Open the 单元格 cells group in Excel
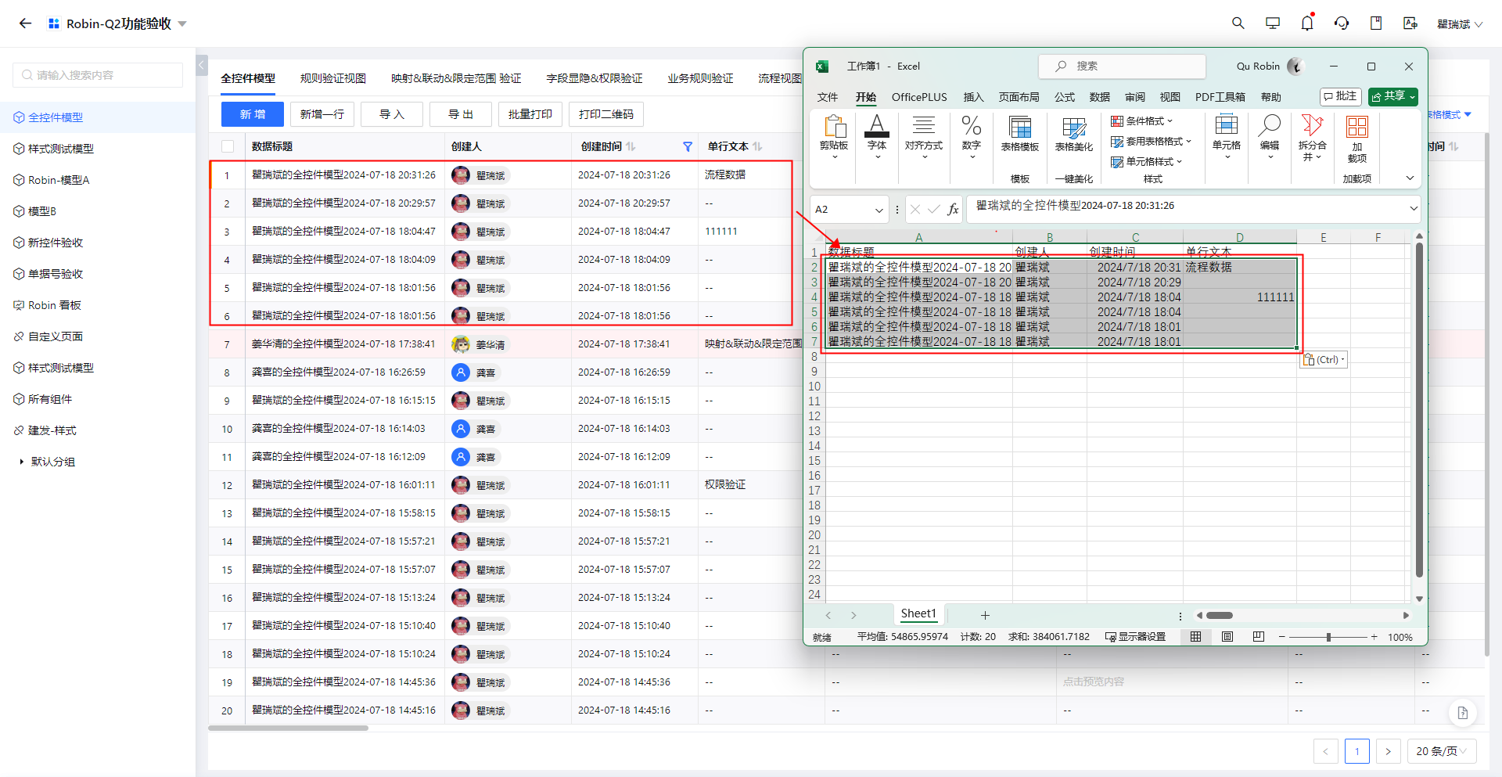Screen dimensions: 1502x777 click(1227, 136)
